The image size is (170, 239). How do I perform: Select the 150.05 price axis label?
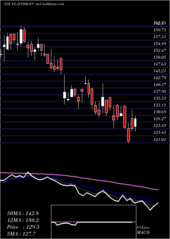[x=160, y=57]
